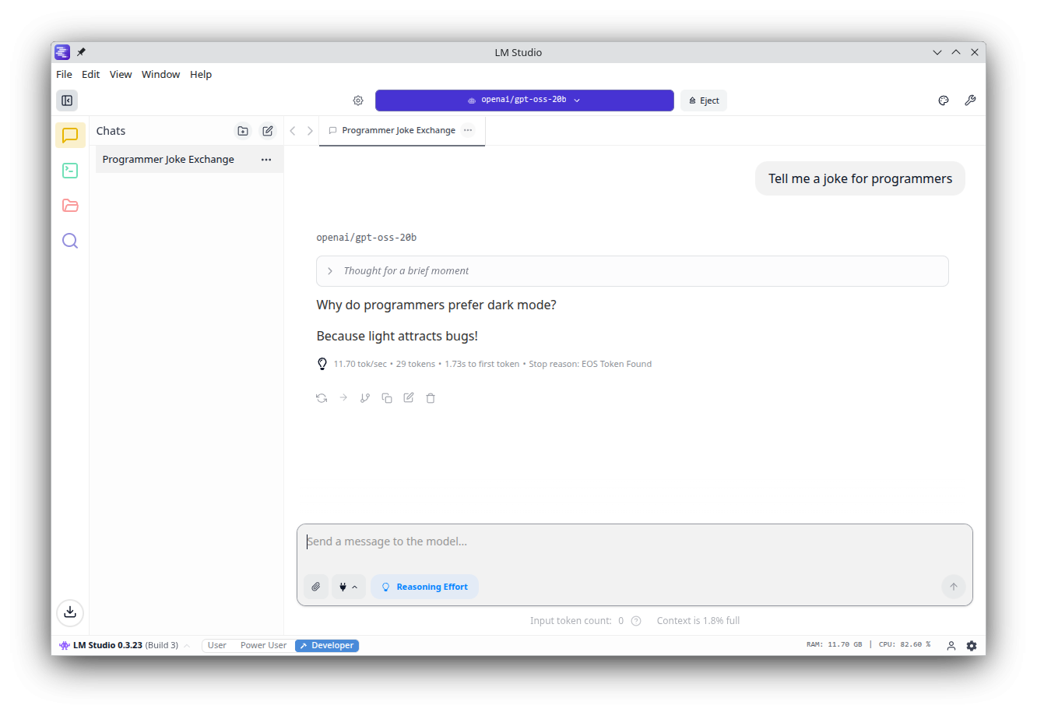The height and width of the screenshot is (716, 1037).
Task: Open My Models folder icon
Action: point(70,206)
